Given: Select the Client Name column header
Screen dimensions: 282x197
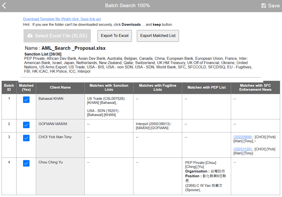Looking at the screenshot, I should 60,88.
